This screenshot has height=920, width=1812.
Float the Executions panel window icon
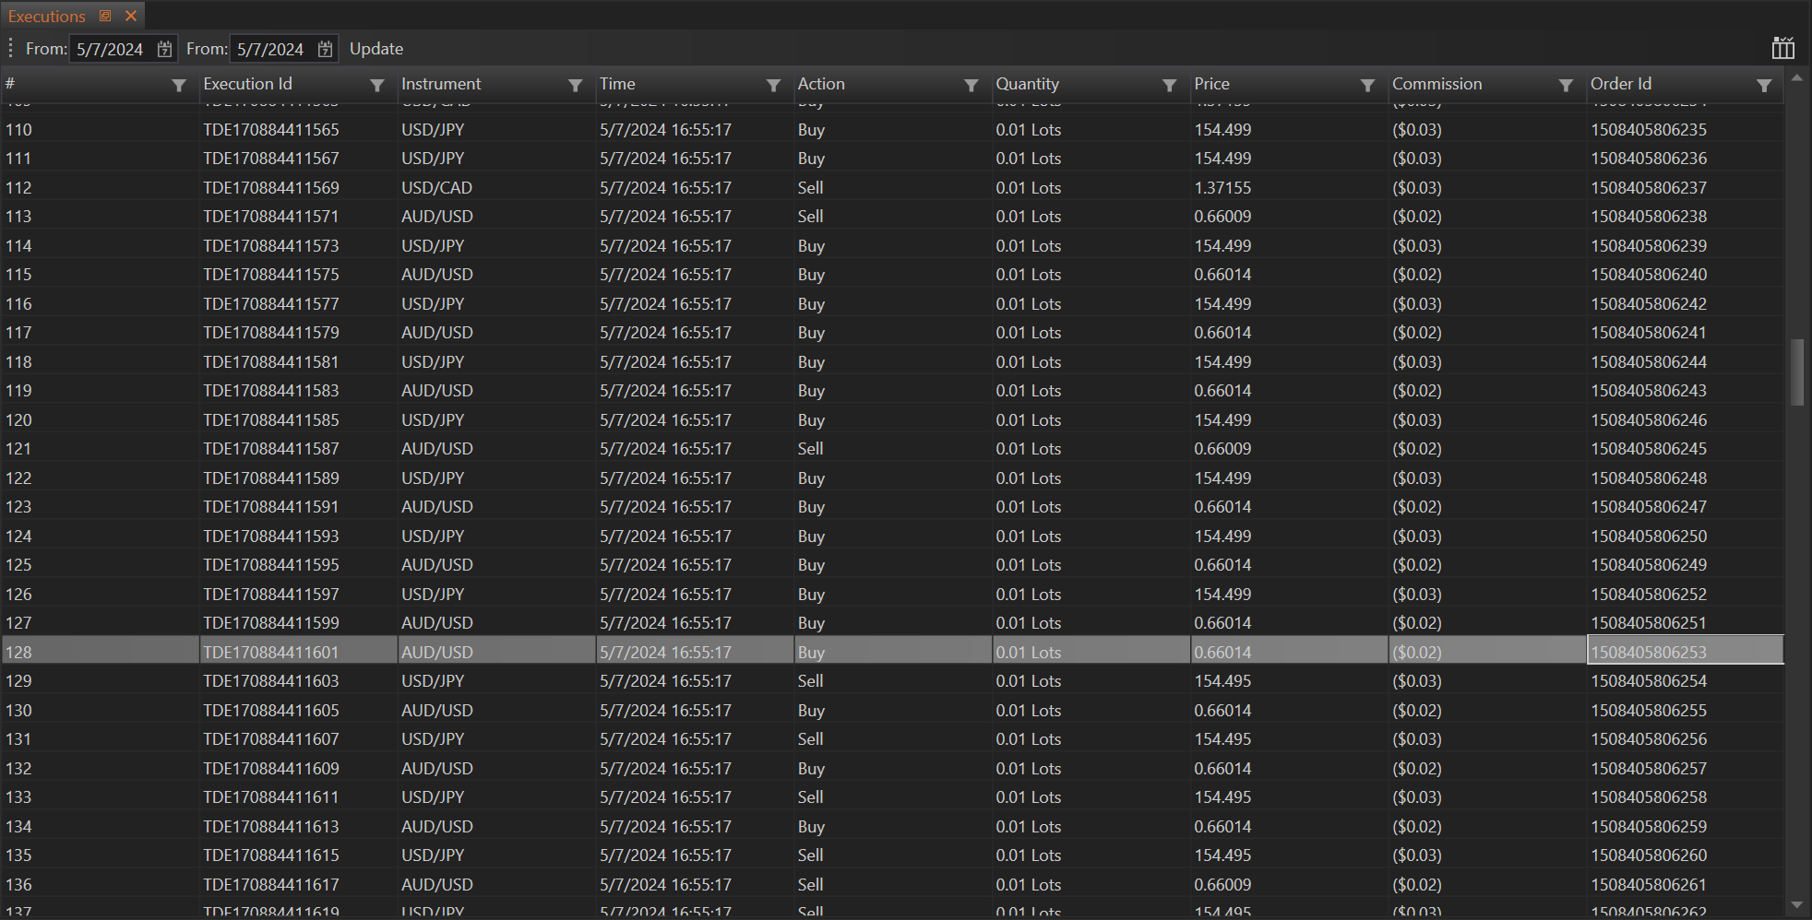tap(105, 16)
